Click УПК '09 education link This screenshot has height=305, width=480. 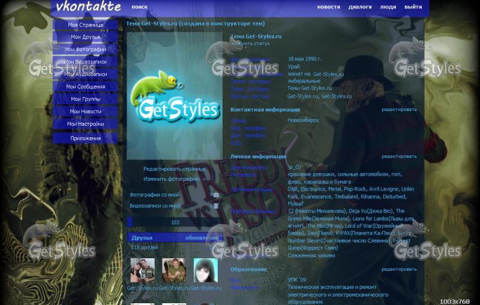(296, 280)
